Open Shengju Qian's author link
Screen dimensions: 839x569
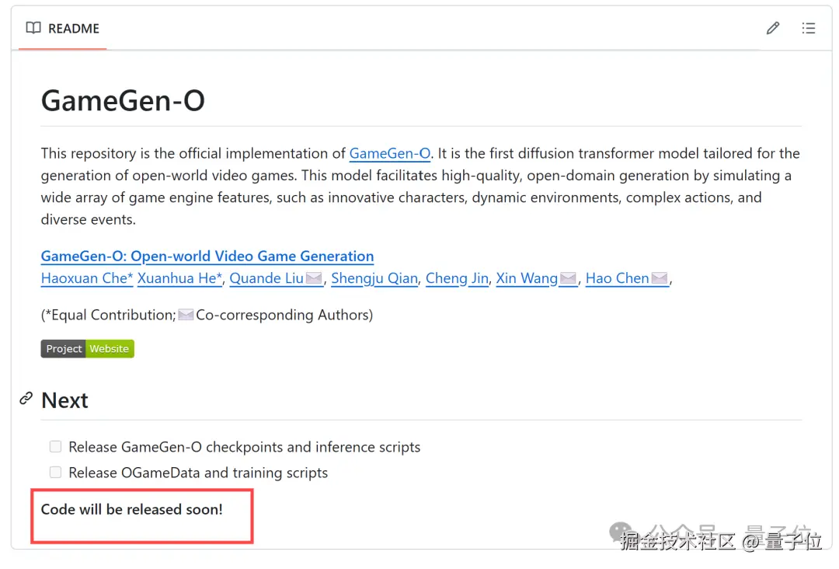(374, 278)
